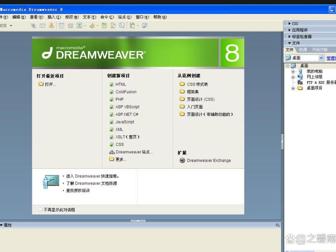
Task: Create a new ColdFusion document
Action: pyautogui.click(x=126, y=92)
